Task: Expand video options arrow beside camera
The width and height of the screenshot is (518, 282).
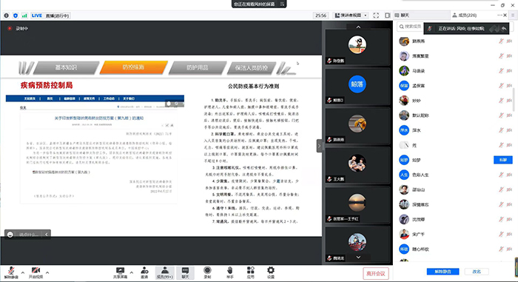Action: coord(47,272)
